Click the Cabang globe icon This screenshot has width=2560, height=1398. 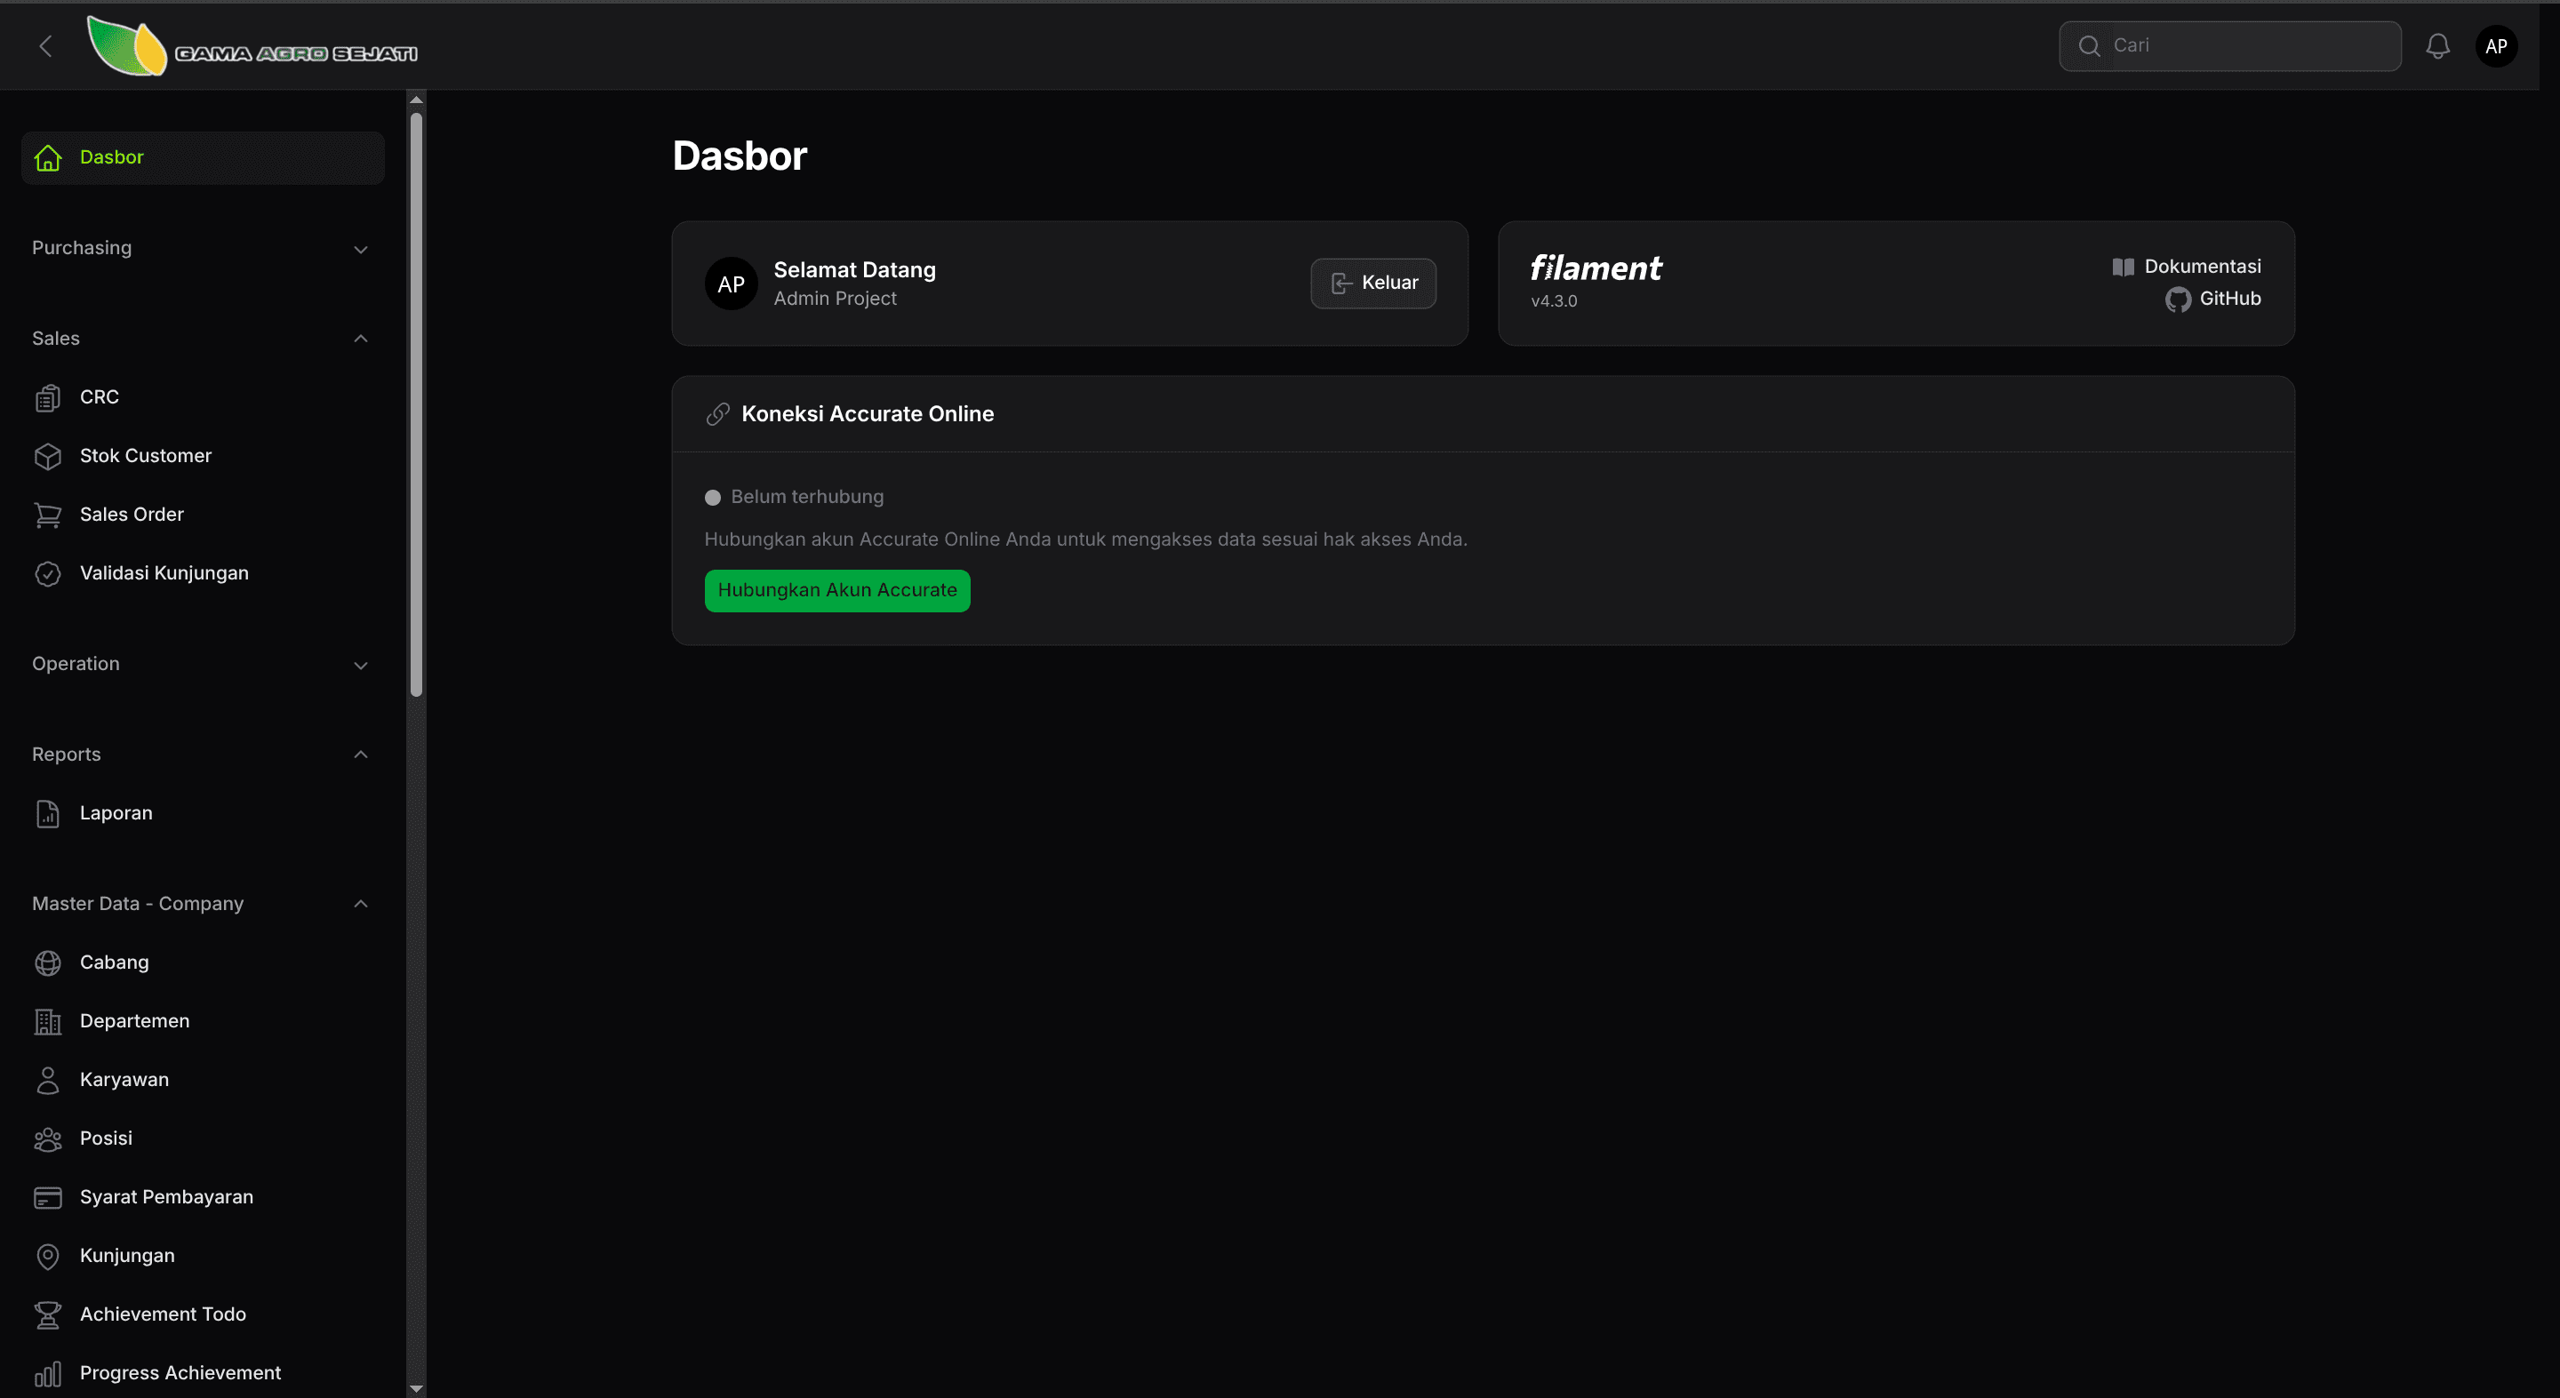point(48,963)
